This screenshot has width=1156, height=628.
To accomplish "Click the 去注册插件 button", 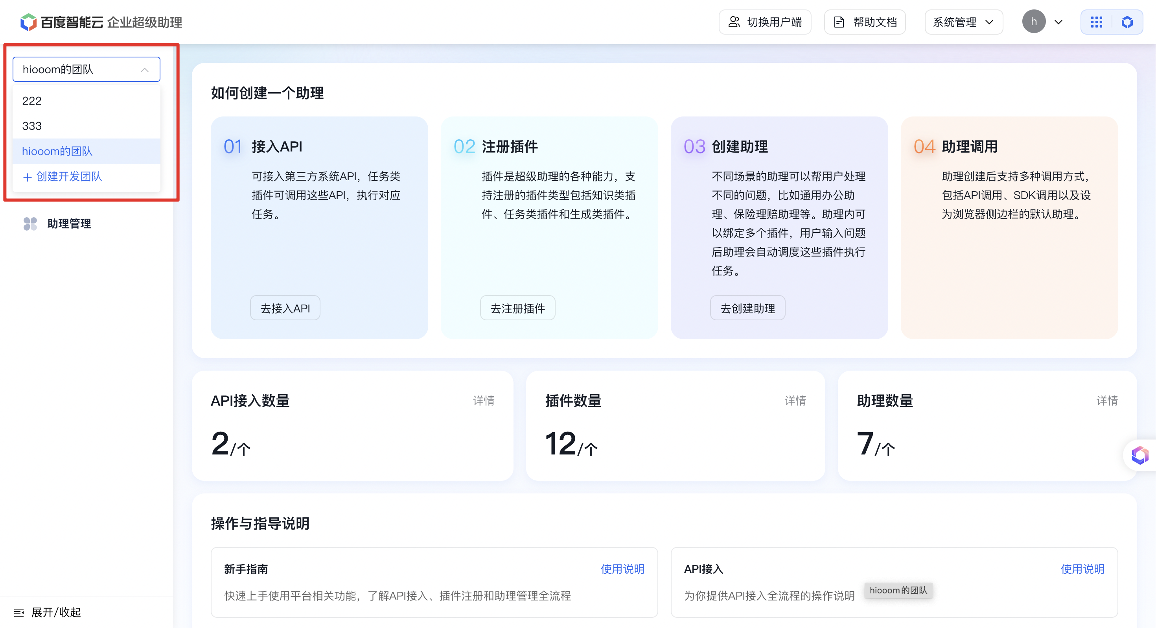I will tap(517, 308).
